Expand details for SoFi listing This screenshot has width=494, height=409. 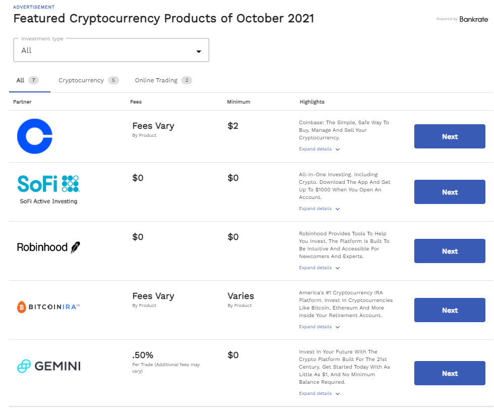pos(319,209)
